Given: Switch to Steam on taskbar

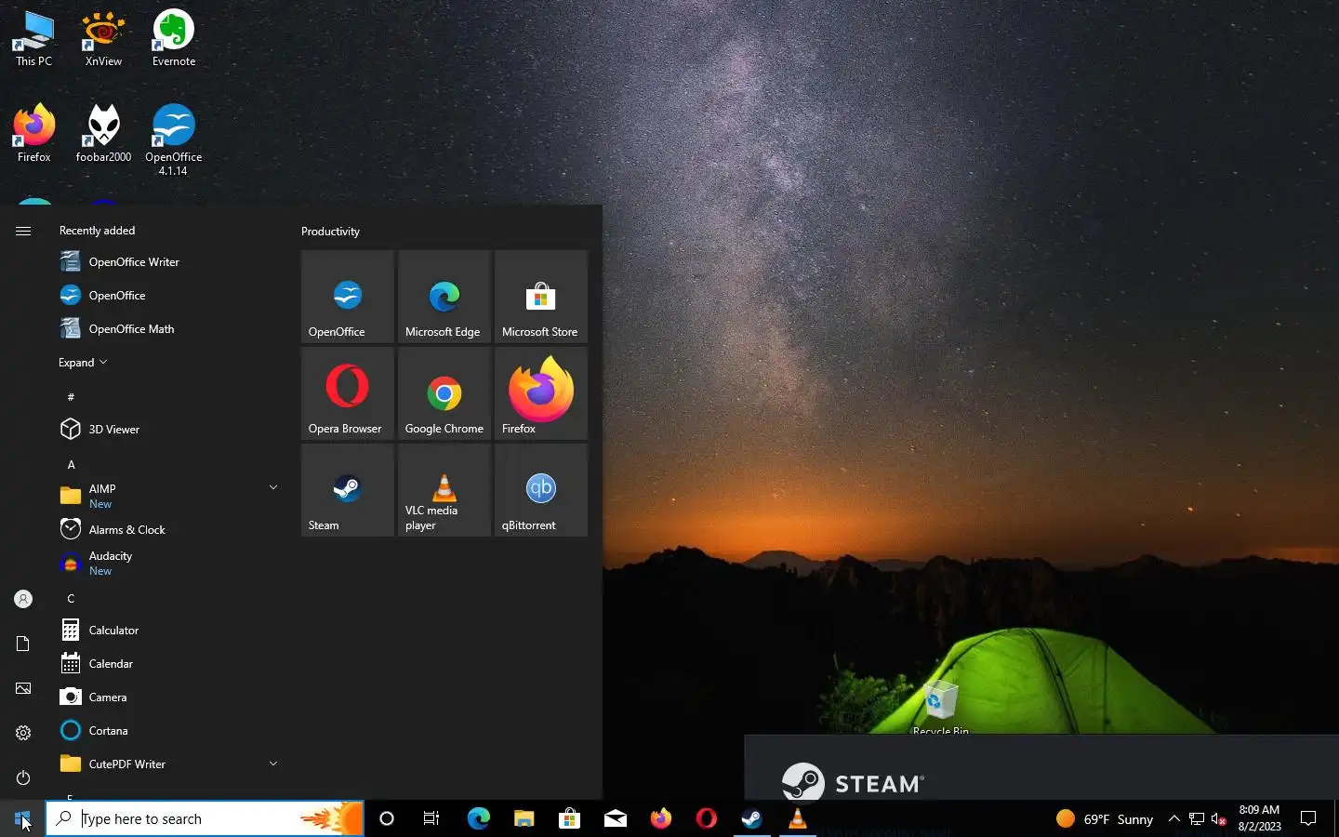Looking at the screenshot, I should pyautogui.click(x=751, y=818).
